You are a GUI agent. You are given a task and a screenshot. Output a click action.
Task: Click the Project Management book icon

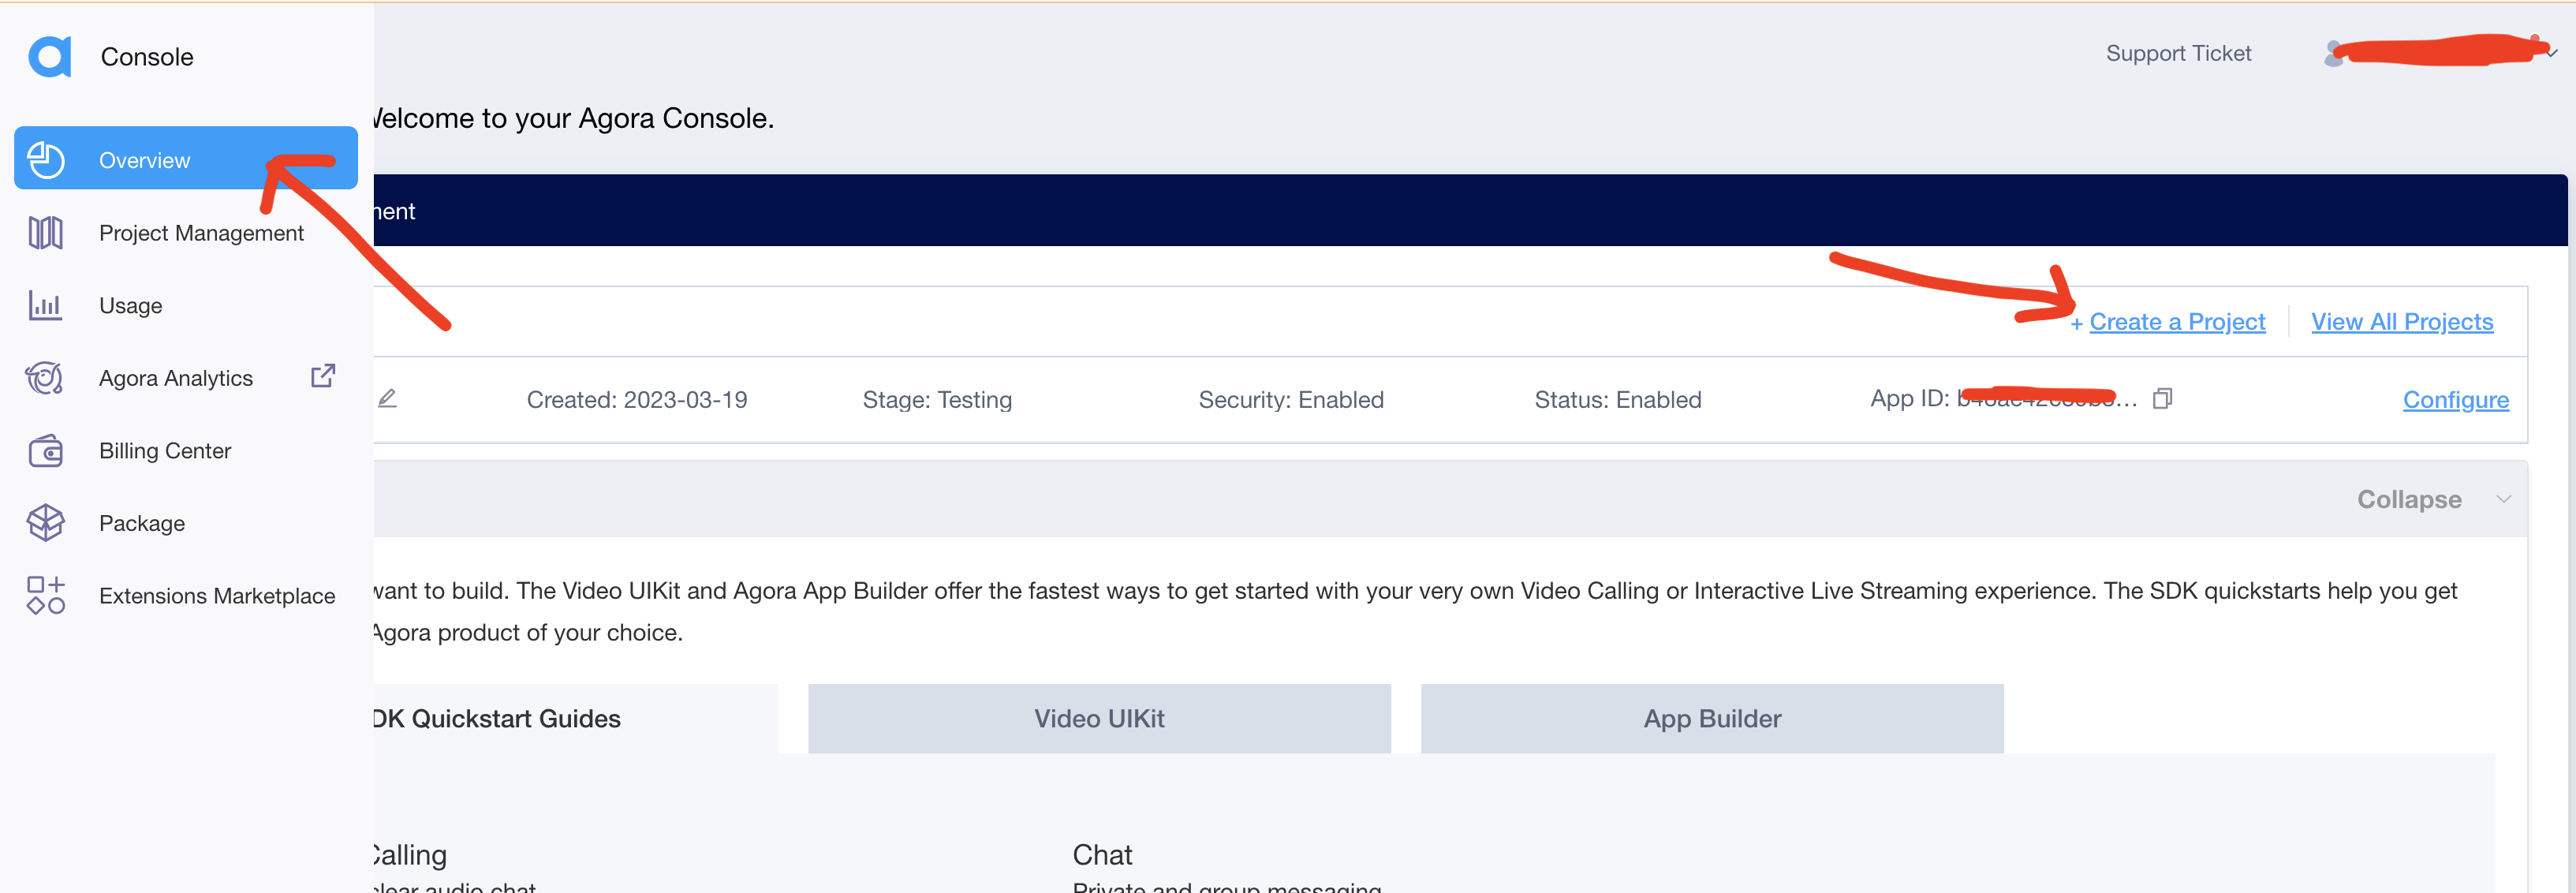(46, 233)
